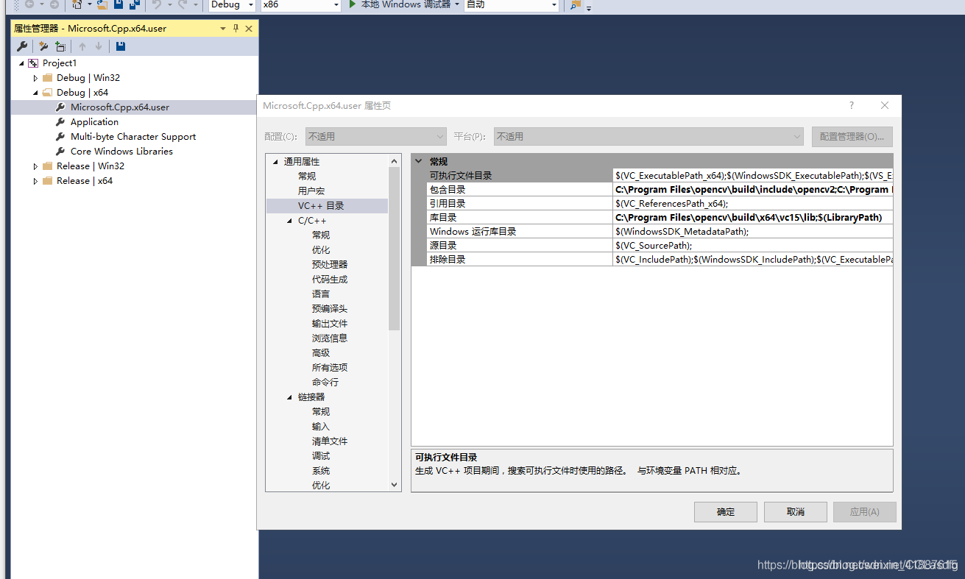Select 命令行 under C/C++
Viewport: 965px width, 579px height.
[325, 383]
